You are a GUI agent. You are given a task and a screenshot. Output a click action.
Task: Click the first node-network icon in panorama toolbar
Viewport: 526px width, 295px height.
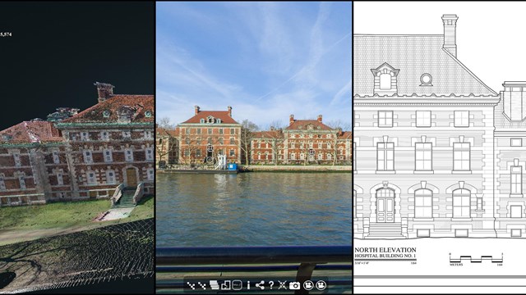coord(191,285)
